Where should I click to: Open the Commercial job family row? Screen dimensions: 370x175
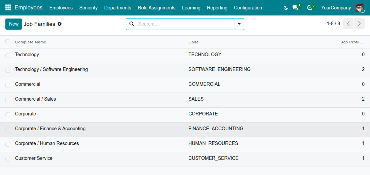pyautogui.click(x=185, y=85)
